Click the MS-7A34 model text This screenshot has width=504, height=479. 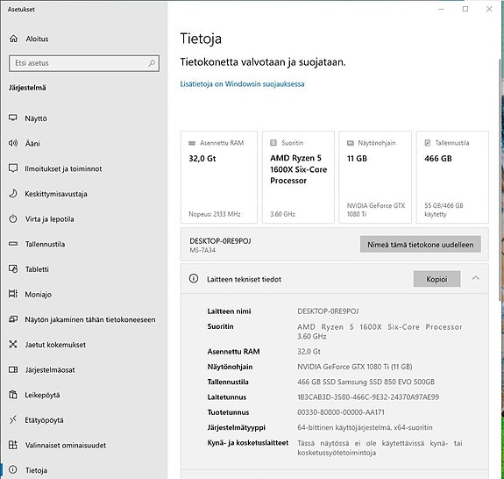point(202,250)
